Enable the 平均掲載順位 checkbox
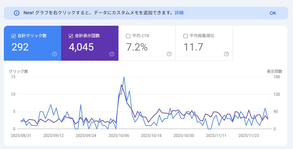Screen dimensions: 293x149 coord(185,36)
